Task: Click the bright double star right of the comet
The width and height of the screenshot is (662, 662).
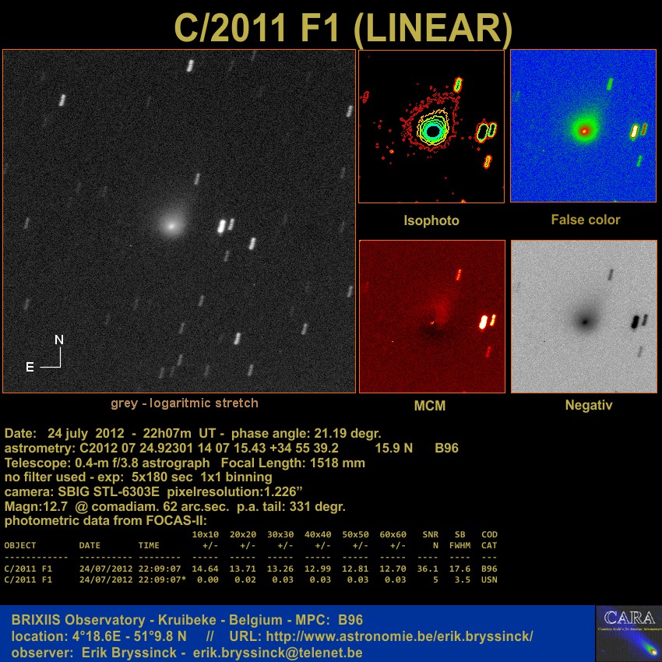Action: pyautogui.click(x=224, y=227)
